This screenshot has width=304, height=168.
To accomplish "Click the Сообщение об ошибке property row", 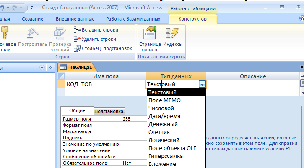I will tap(104, 157).
